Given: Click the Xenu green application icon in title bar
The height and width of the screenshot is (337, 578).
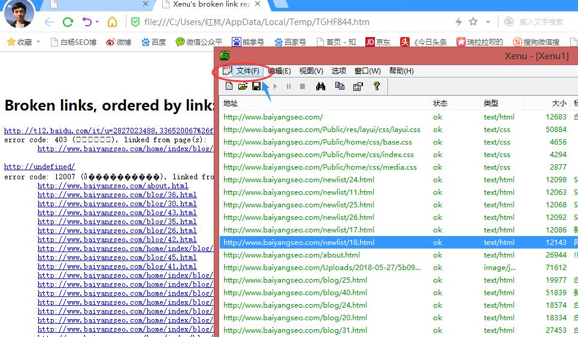Looking at the screenshot, I should coord(225,56).
